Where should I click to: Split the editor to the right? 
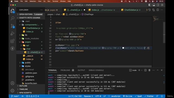[158, 10]
